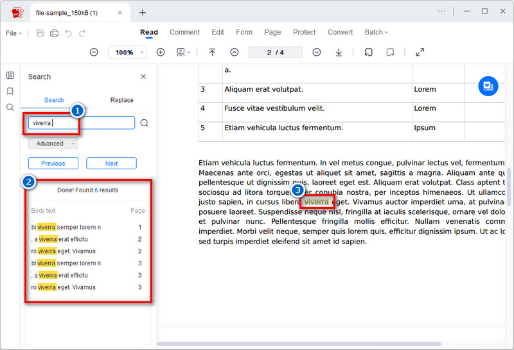Open a new tab with plus icon
The height and width of the screenshot is (350, 514).
coord(142,13)
